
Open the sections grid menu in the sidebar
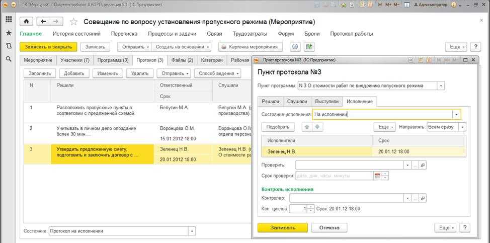click(9, 20)
